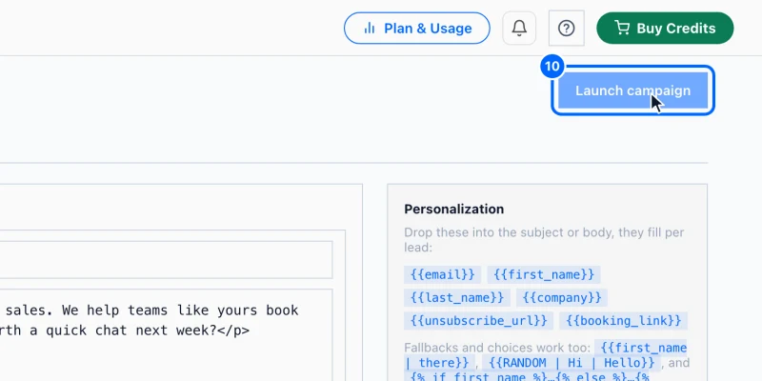The image size is (762, 381).
Task: Insert the {{unsubscribe_url}} tag
Action: click(479, 320)
